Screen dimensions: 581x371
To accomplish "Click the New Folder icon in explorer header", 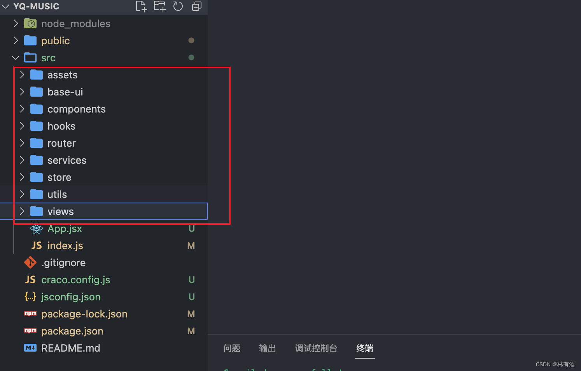I will pyautogui.click(x=159, y=6).
